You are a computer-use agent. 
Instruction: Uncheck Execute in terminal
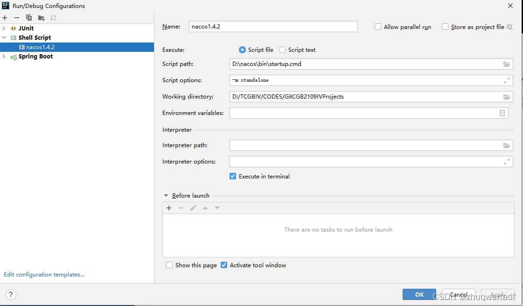pyautogui.click(x=233, y=177)
